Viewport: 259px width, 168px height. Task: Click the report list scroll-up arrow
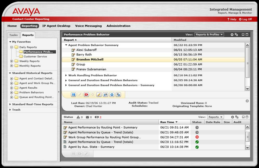pyautogui.click(x=247, y=45)
